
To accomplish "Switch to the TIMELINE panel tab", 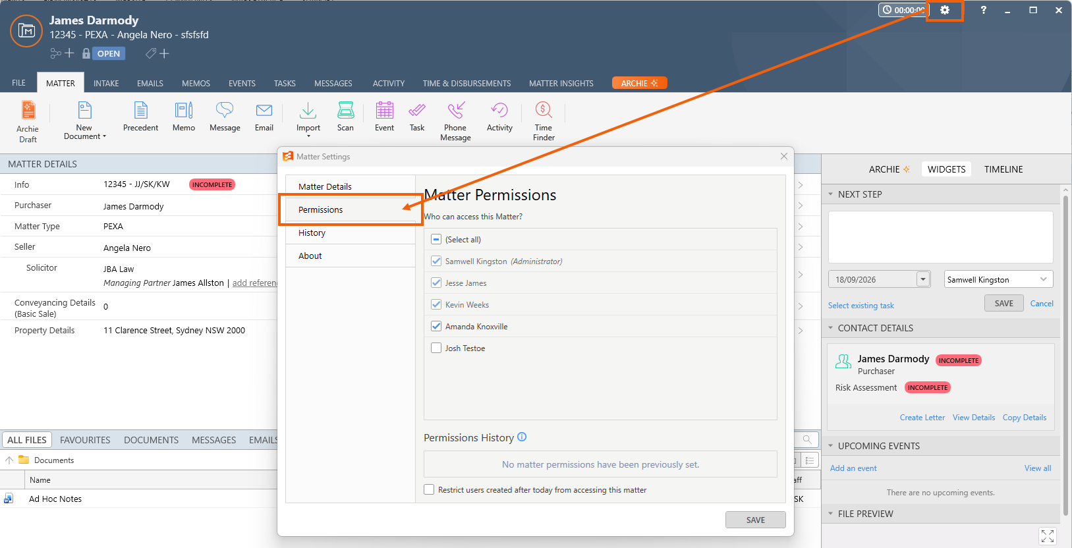I will coord(1003,169).
